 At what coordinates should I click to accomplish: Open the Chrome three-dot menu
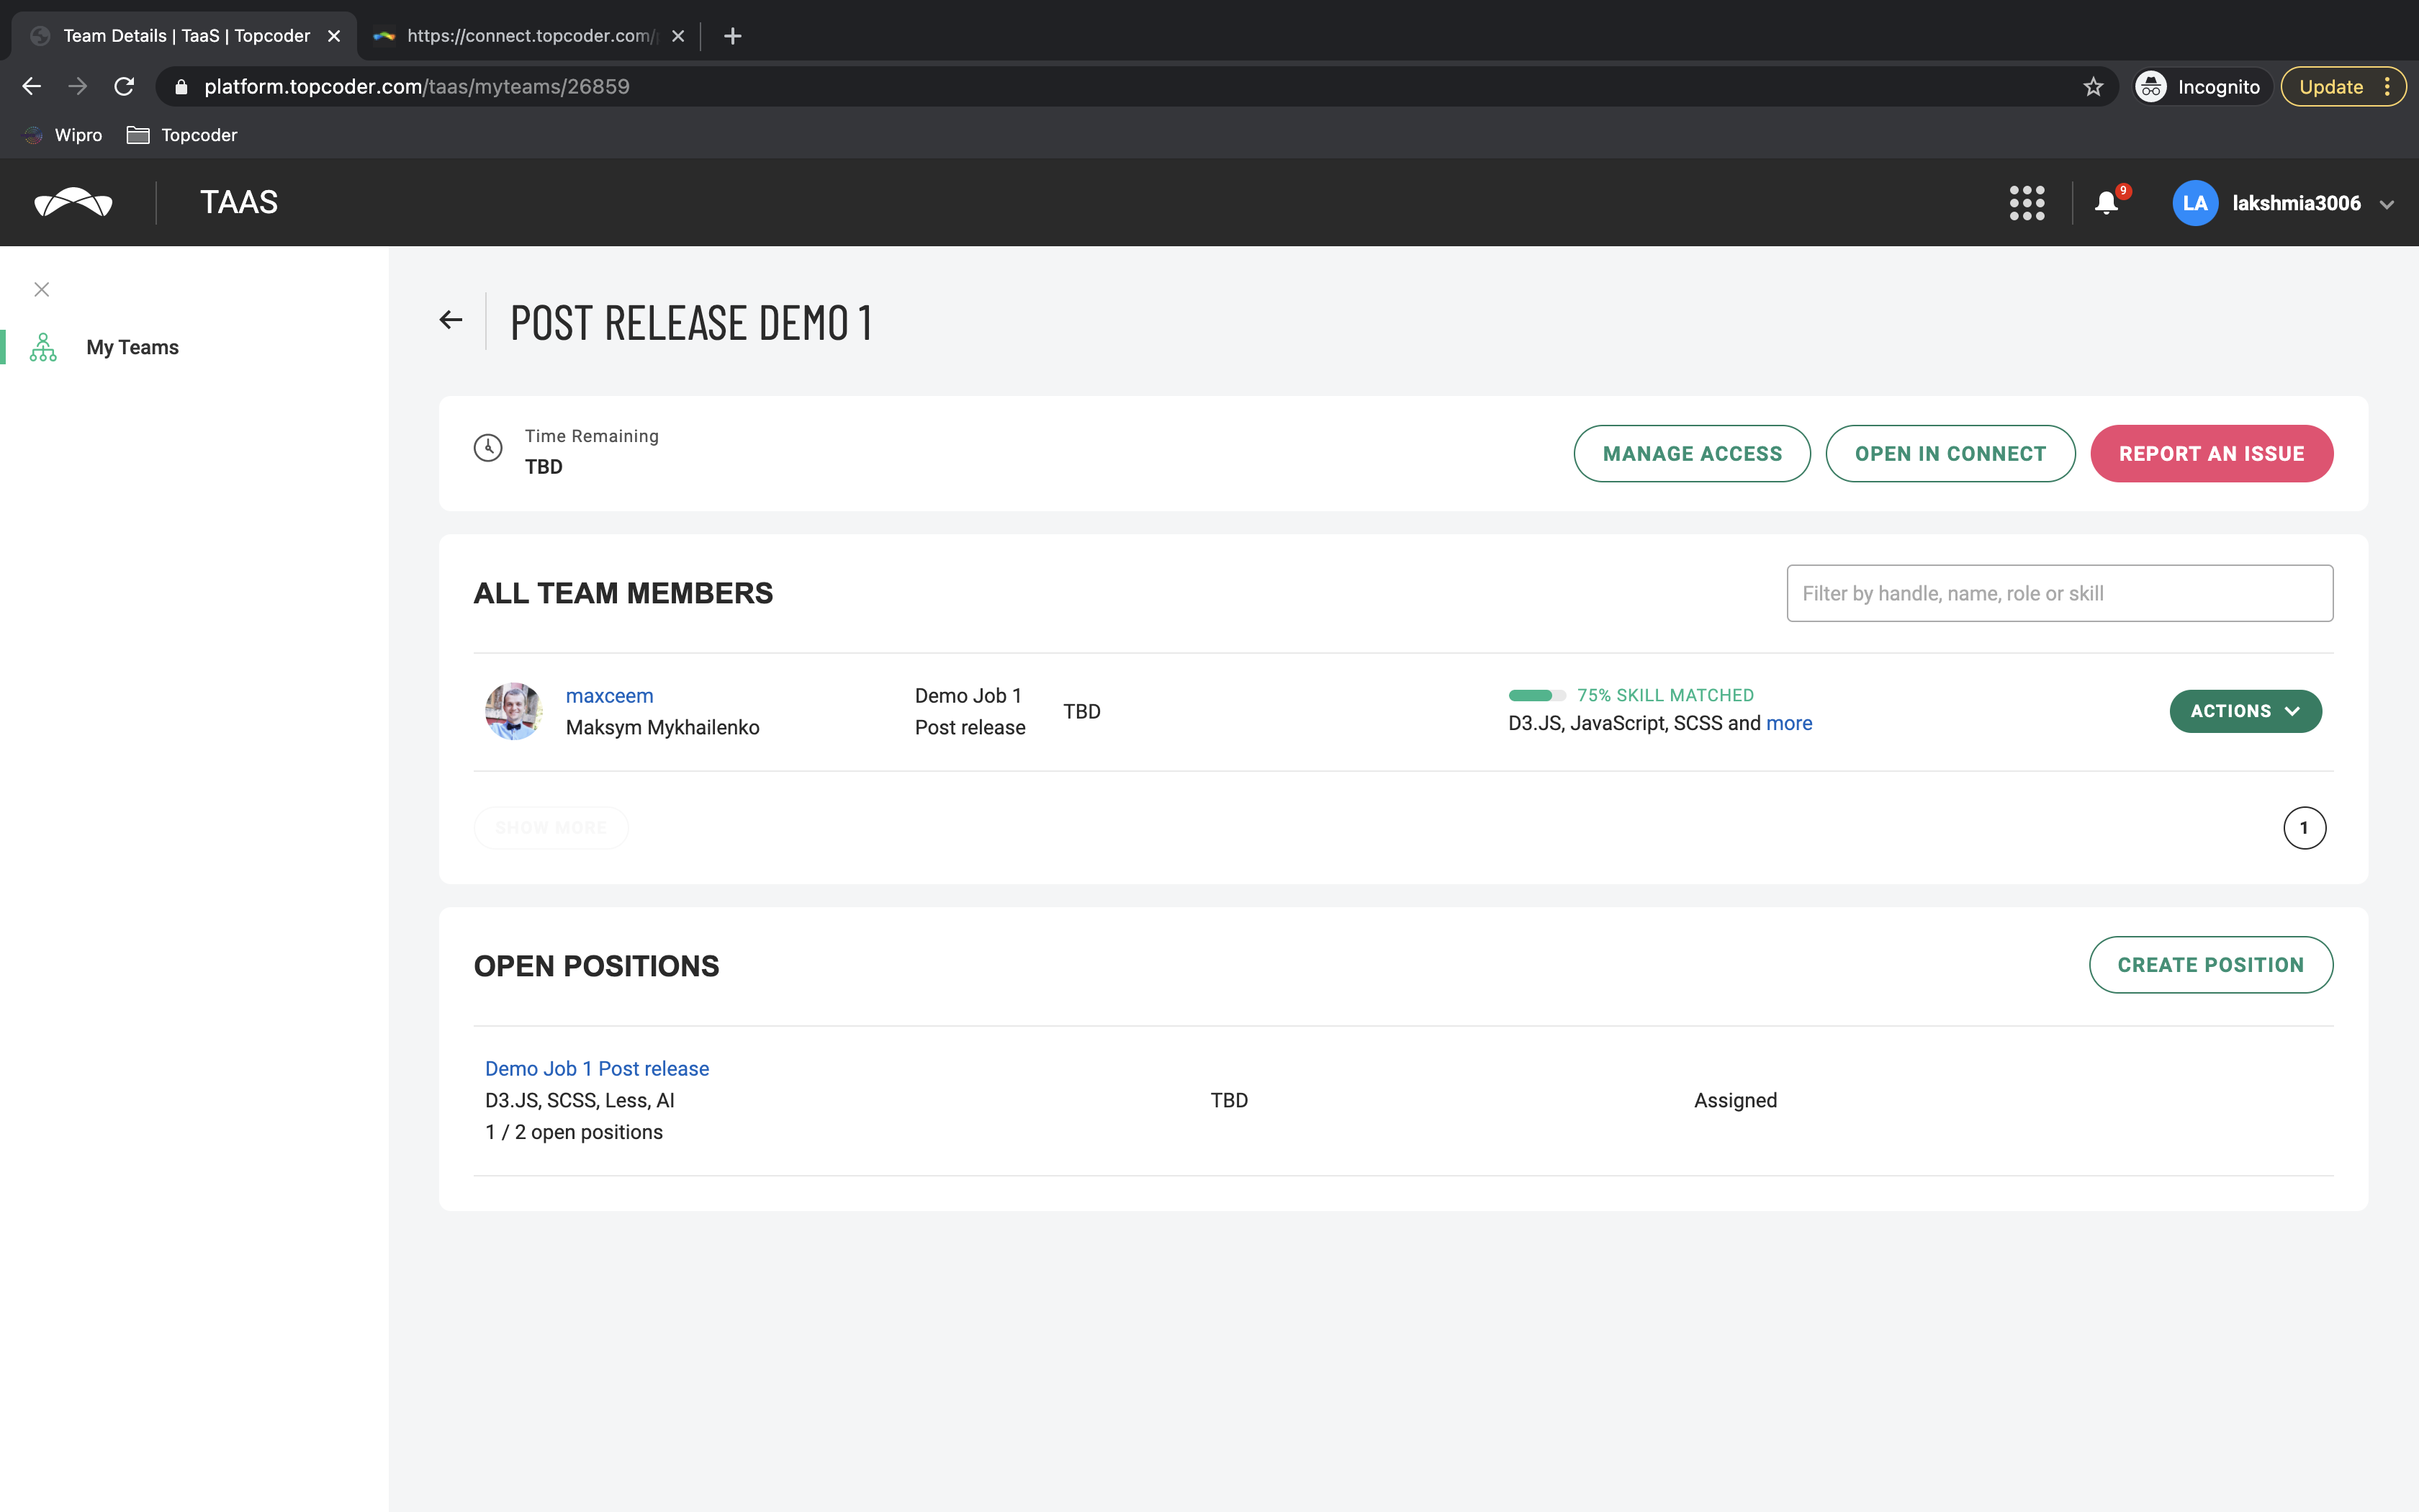[2387, 87]
